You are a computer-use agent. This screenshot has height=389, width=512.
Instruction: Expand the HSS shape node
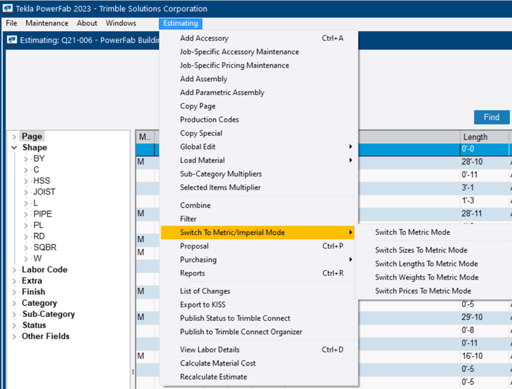click(26, 181)
